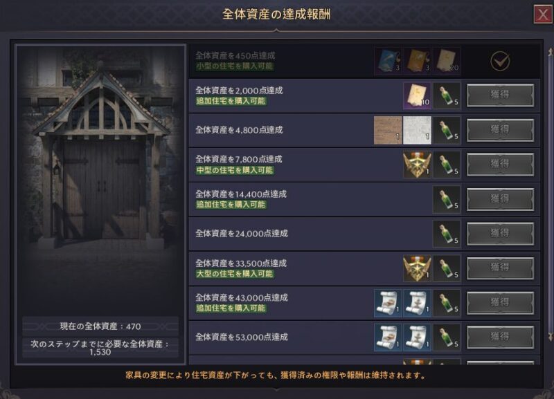Select the white wallpaper tile in 4,800-point row
554x399 pixels.
(417, 130)
